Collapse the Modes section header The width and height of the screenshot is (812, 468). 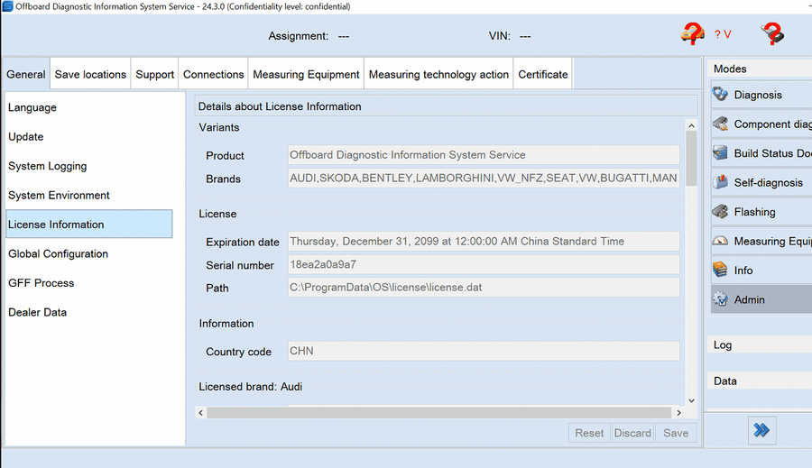click(x=758, y=69)
